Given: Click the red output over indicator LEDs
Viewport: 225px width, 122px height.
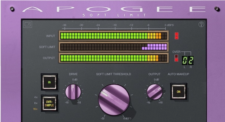Looking at the screenshot, I should pos(176,58).
